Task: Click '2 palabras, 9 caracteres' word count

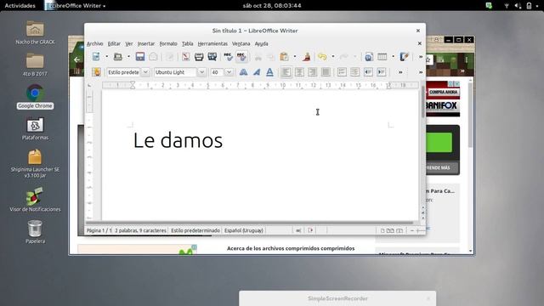Action: coord(140,230)
